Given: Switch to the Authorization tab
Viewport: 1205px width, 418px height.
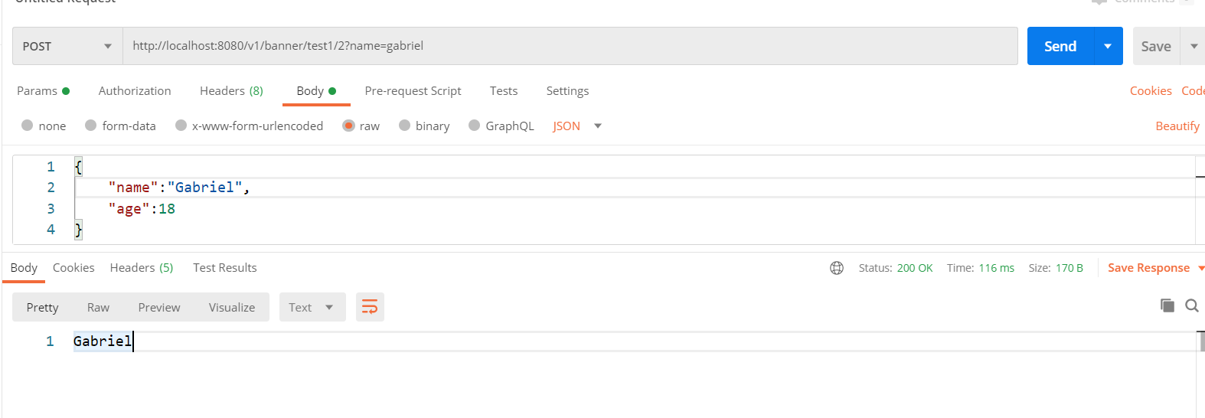Looking at the screenshot, I should click(135, 90).
